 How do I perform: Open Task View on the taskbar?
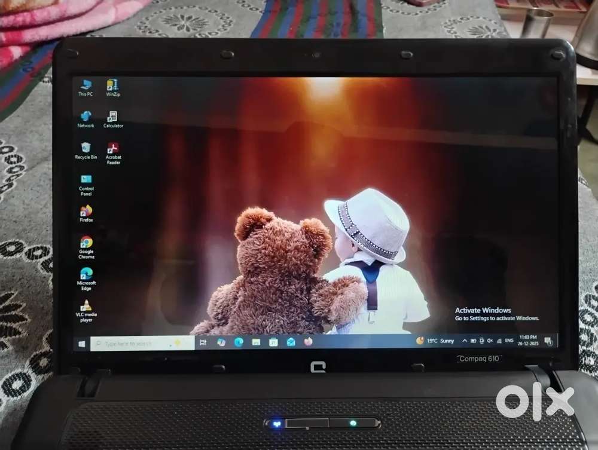coord(203,342)
